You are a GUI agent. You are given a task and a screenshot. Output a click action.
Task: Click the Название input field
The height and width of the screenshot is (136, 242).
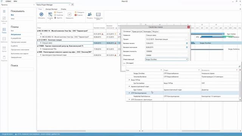pos(167,35)
